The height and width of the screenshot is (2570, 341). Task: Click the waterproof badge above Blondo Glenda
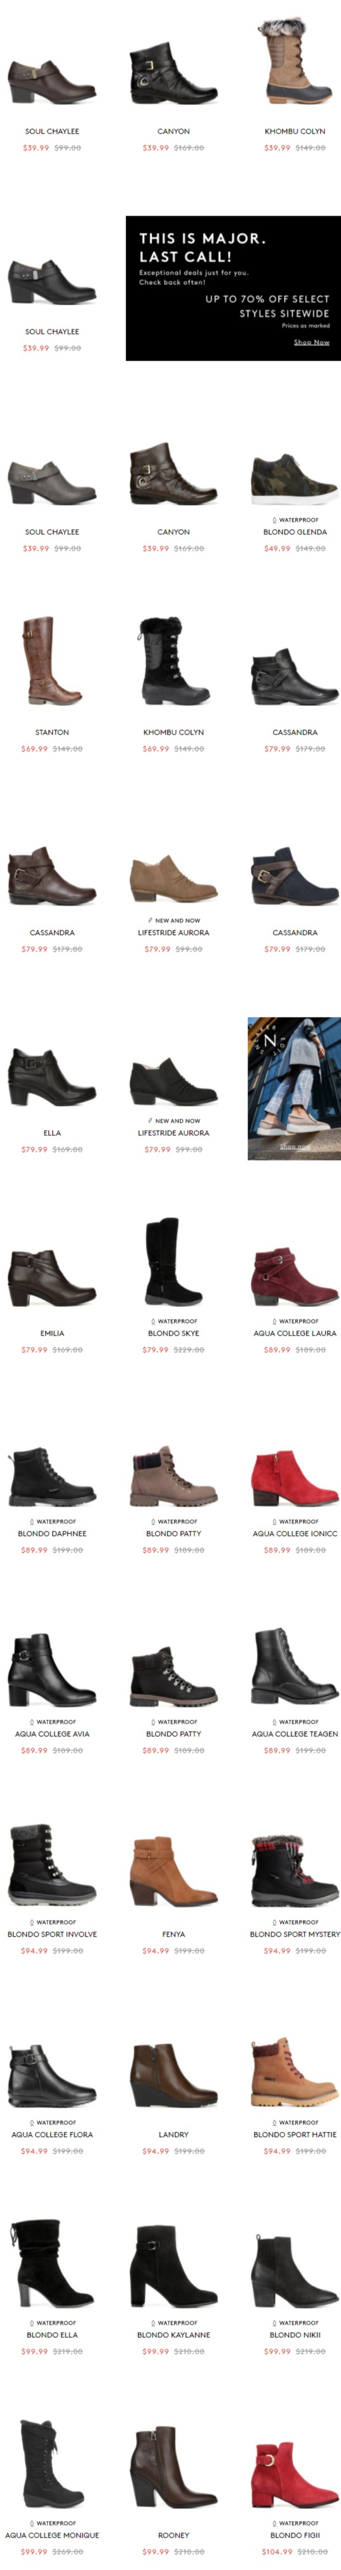pyautogui.click(x=295, y=520)
